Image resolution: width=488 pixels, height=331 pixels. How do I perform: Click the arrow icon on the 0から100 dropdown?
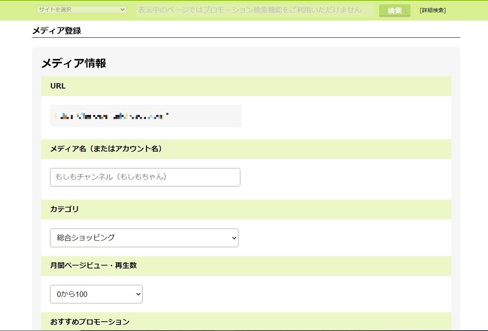coord(138,294)
